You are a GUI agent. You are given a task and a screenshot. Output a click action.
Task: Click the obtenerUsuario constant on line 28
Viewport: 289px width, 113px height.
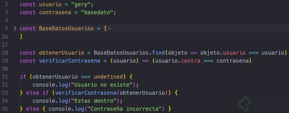coord(62,53)
